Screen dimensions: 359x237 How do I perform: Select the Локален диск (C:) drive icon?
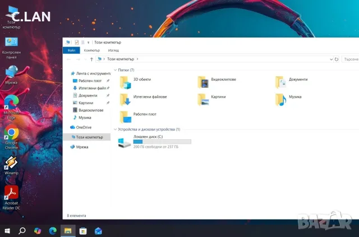(x=125, y=143)
